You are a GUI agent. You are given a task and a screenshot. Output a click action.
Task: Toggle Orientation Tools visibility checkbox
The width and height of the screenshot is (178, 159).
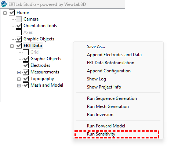(x=19, y=26)
